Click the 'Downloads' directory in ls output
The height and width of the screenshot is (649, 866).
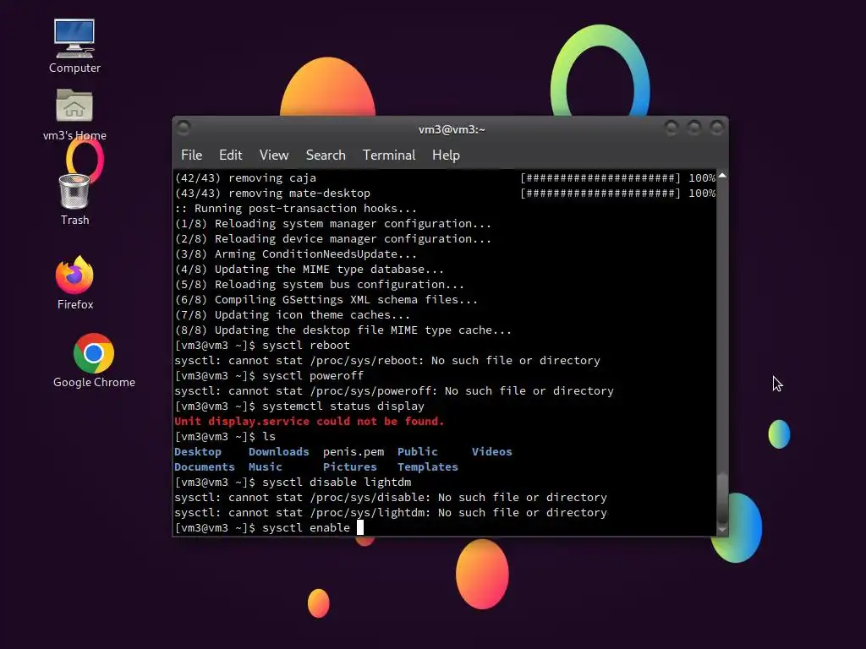pyautogui.click(x=279, y=451)
